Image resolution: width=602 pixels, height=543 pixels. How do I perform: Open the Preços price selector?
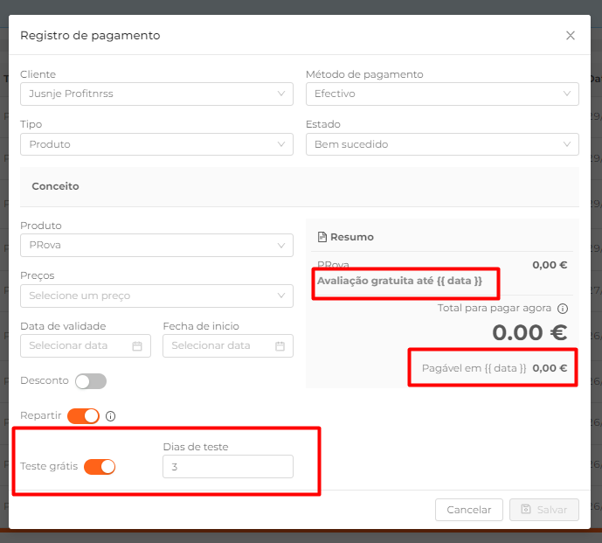point(156,296)
